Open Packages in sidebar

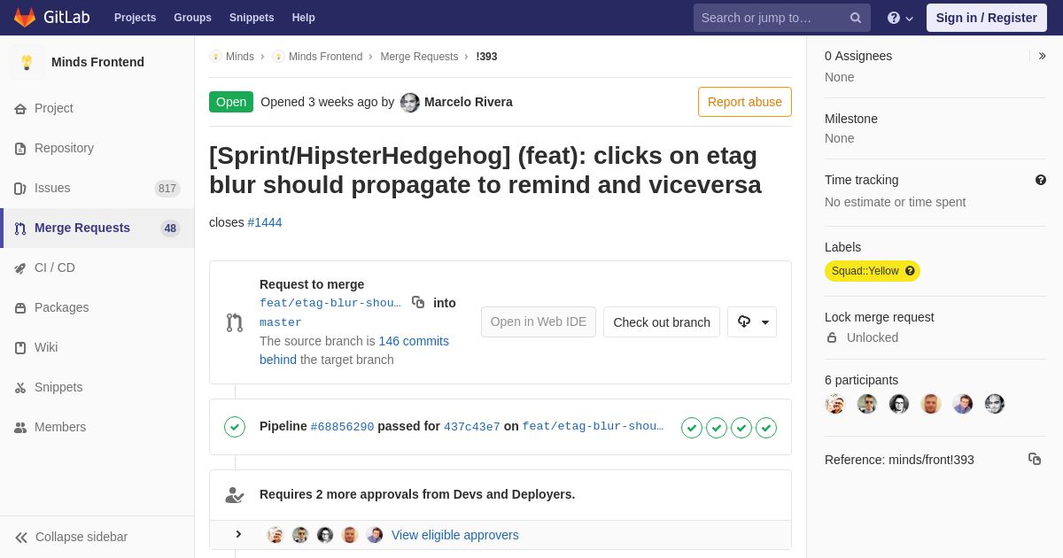pyautogui.click(x=97, y=307)
